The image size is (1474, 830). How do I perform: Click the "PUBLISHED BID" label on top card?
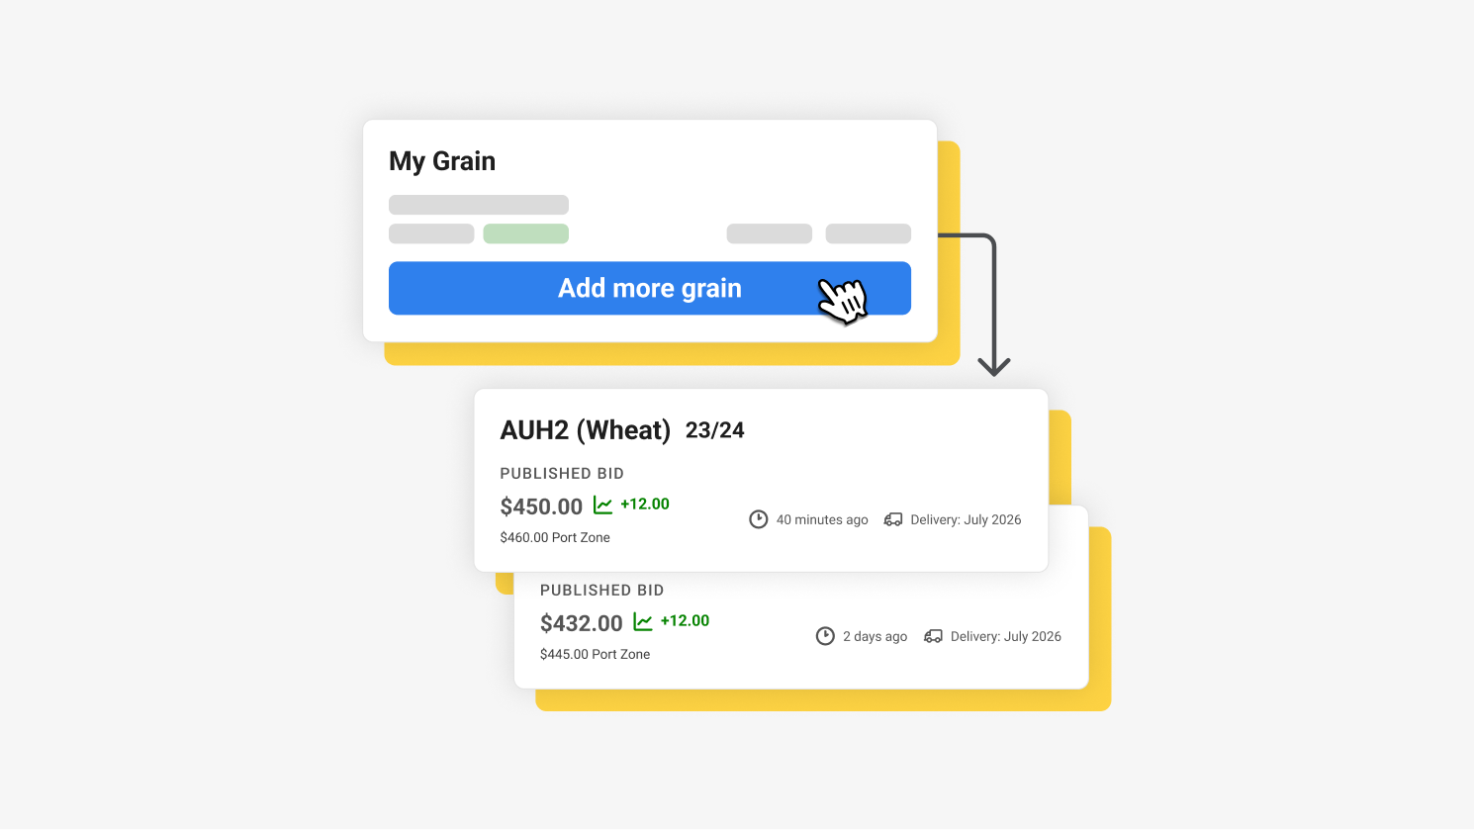pyautogui.click(x=562, y=473)
